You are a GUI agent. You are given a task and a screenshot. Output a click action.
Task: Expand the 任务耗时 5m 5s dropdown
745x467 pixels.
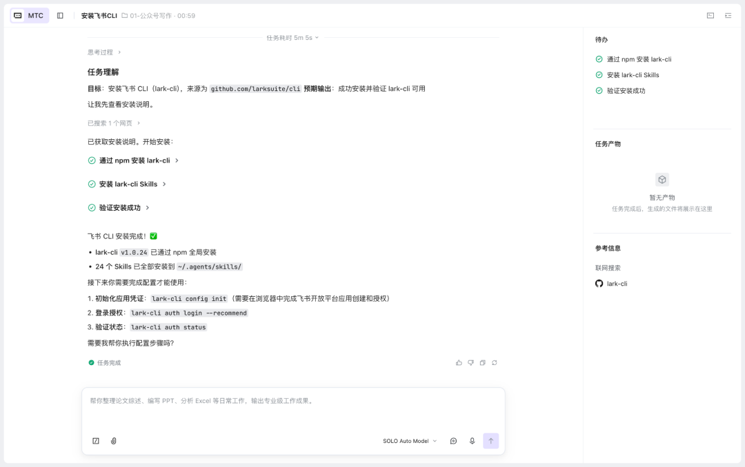point(292,37)
